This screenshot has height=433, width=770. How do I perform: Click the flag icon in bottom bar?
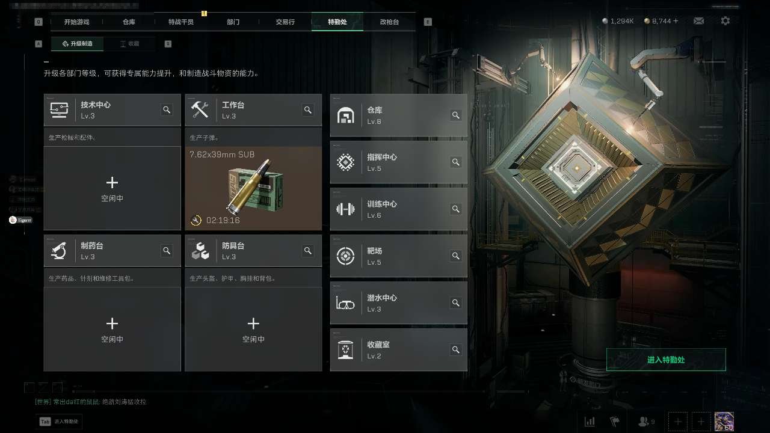[615, 422]
